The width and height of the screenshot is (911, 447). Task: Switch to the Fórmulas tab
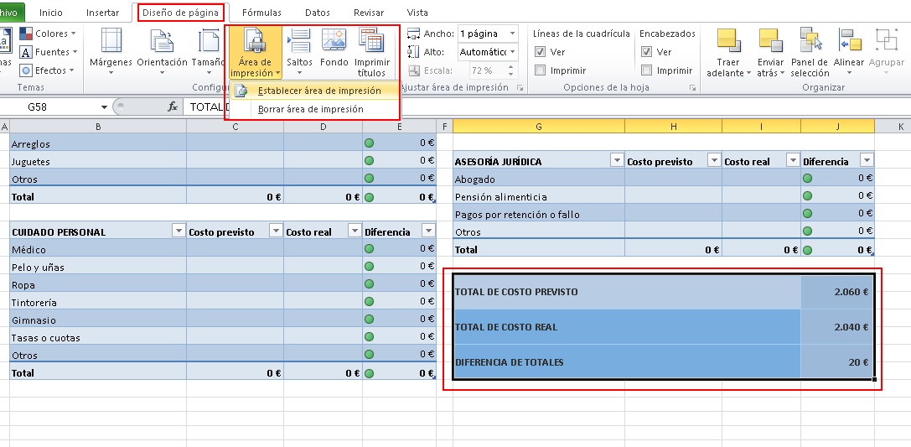pyautogui.click(x=261, y=13)
